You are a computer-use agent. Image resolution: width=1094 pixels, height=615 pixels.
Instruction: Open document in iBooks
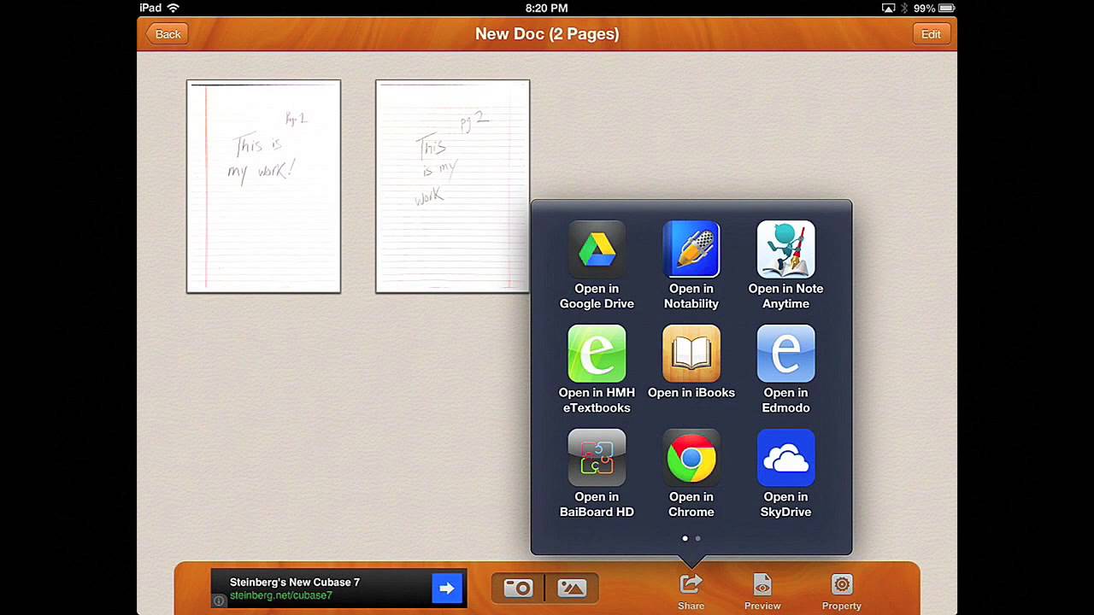point(691,362)
